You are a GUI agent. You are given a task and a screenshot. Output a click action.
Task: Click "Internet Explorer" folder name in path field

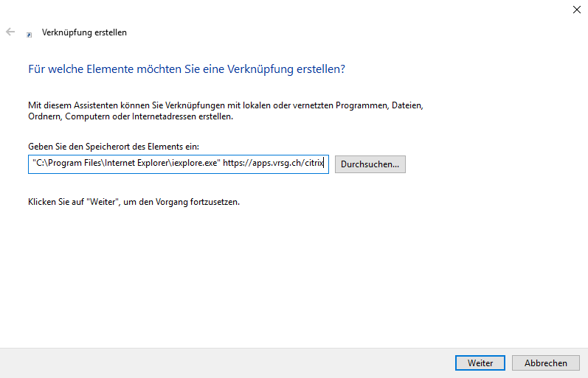(x=134, y=164)
